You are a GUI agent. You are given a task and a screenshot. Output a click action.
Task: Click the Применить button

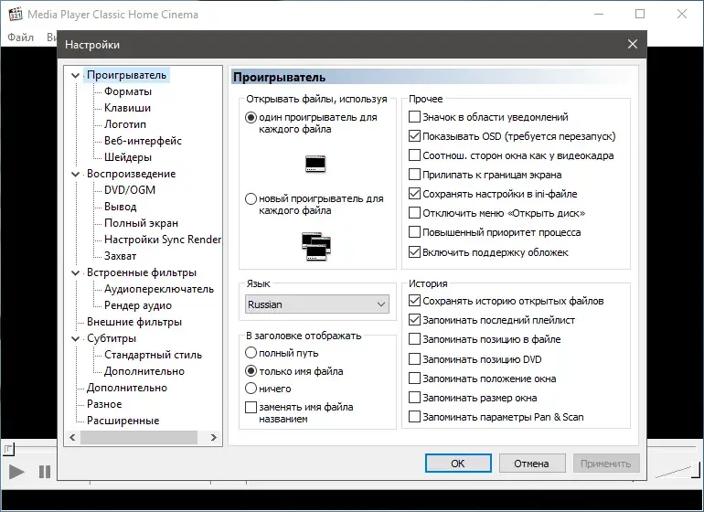coord(605,463)
